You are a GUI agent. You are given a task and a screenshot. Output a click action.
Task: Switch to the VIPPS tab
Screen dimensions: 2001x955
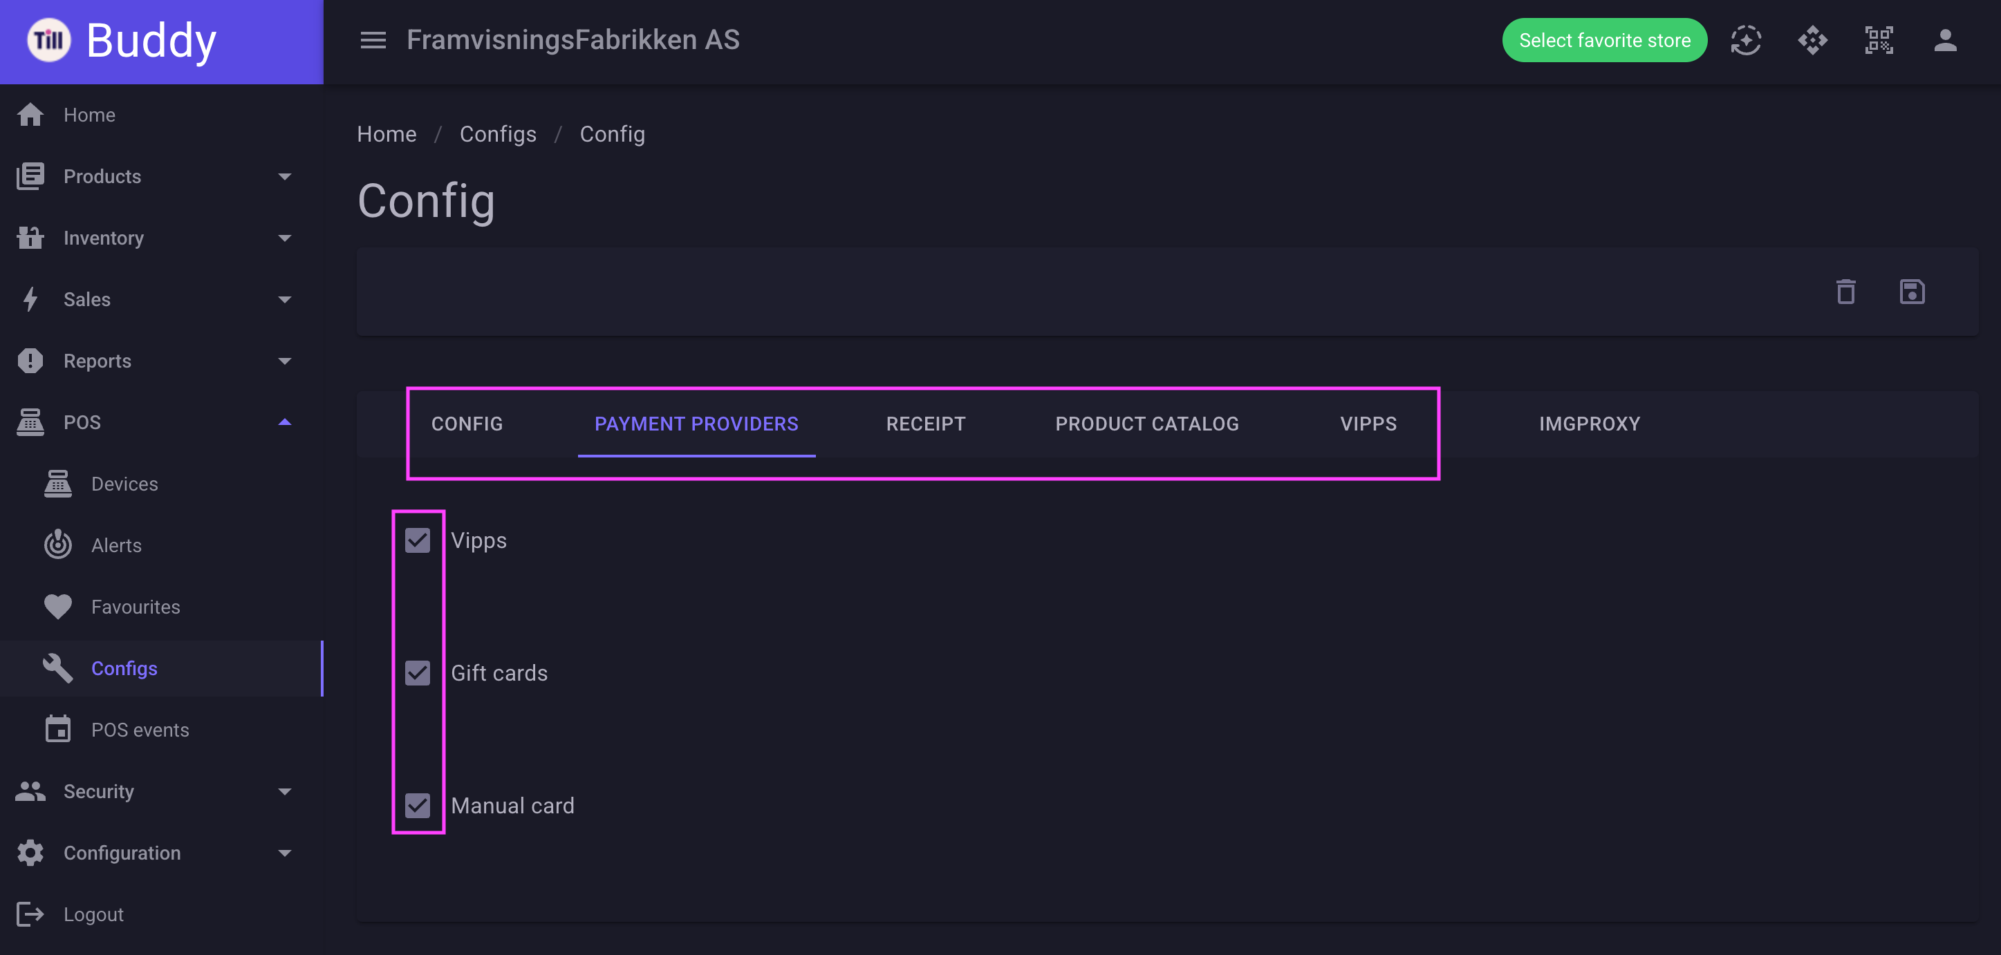[x=1368, y=424]
